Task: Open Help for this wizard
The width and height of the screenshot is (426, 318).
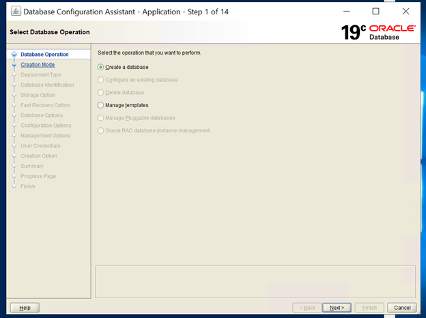Action: [25, 308]
